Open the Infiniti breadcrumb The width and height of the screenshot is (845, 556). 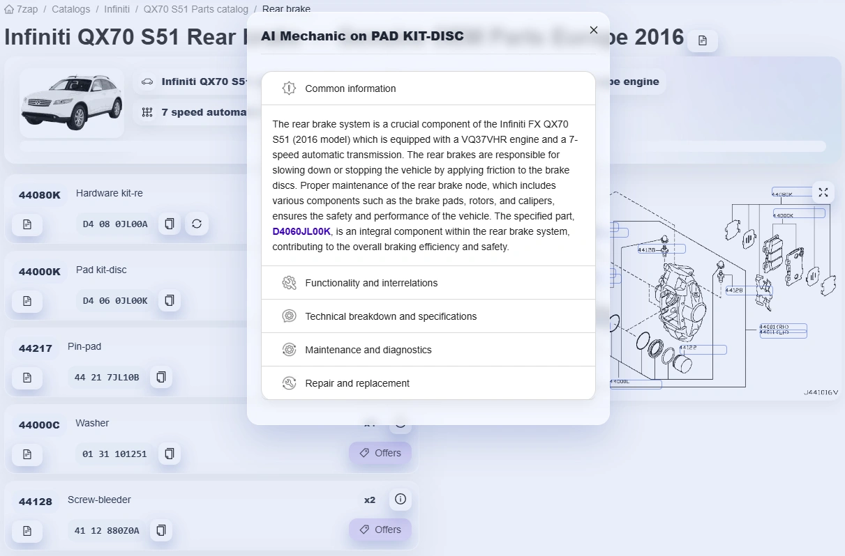coord(117,9)
